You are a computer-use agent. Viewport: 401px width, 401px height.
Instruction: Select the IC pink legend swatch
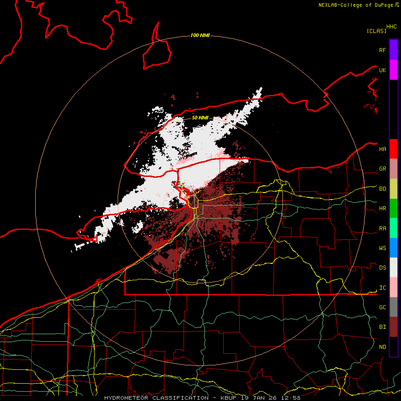coord(393,287)
